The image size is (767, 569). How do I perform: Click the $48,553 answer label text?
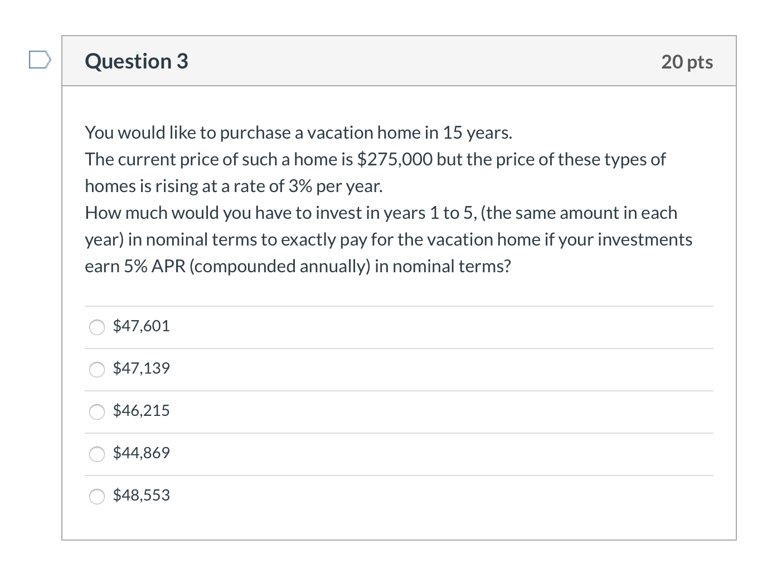142,495
